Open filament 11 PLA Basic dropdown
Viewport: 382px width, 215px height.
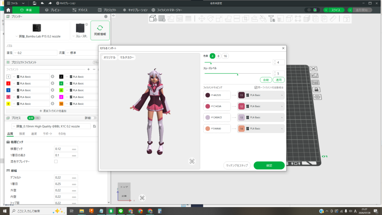point(261,95)
